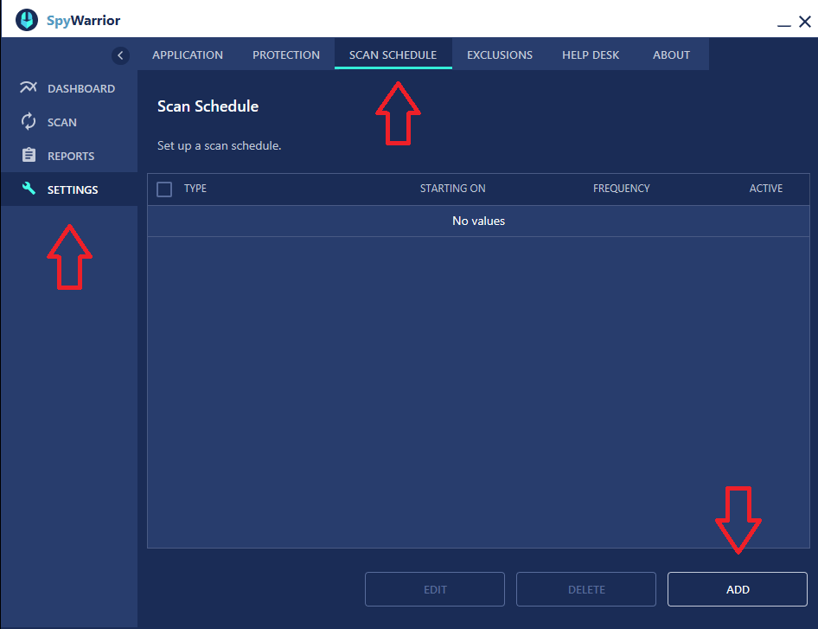Go to the SCAN section
Image resolution: width=818 pixels, height=629 pixels.
coord(69,122)
